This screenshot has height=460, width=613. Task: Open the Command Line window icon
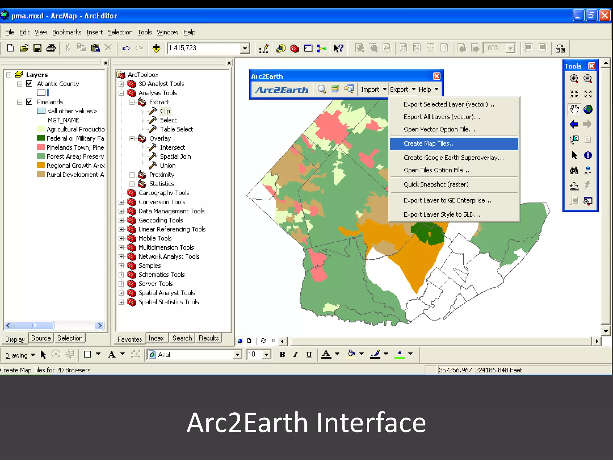tap(308, 48)
